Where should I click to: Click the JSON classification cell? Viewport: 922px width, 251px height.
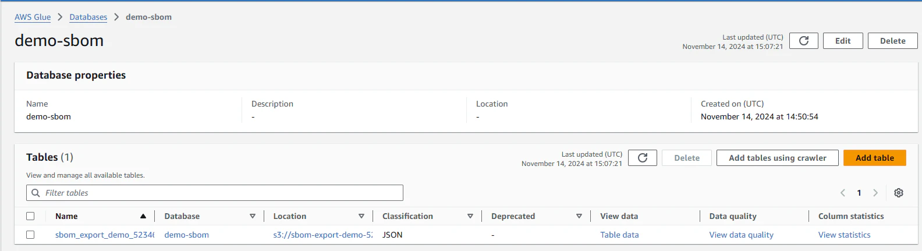tap(392, 235)
